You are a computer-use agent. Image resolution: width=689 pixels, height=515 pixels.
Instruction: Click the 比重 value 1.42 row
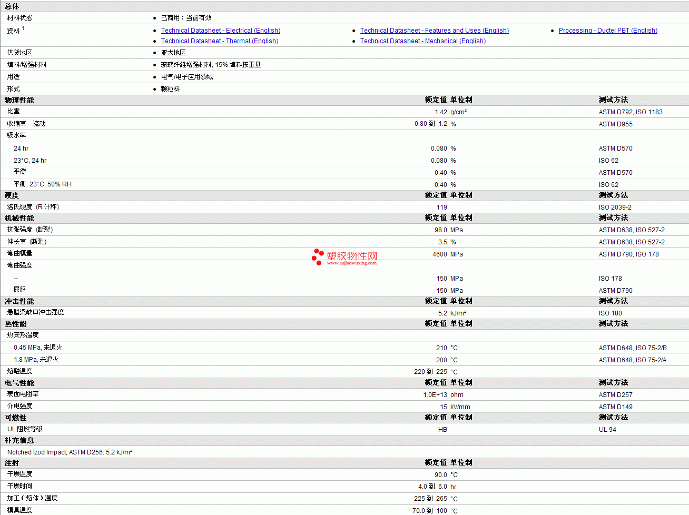(344, 112)
